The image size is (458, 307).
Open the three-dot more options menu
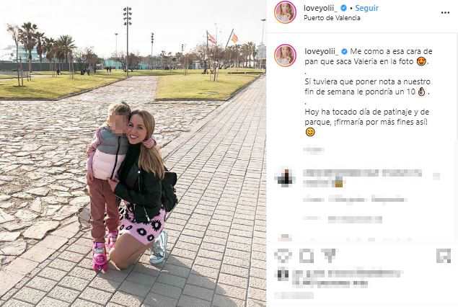point(445,12)
